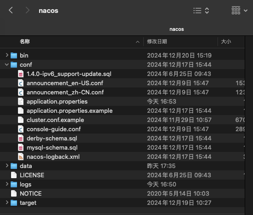Click the cluster.conf.example file icon
253x215 pixels.
(x=21, y=120)
